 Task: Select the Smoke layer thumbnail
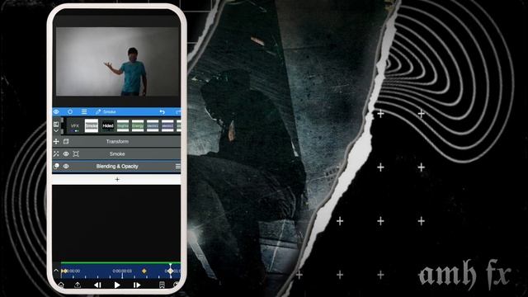click(92, 125)
